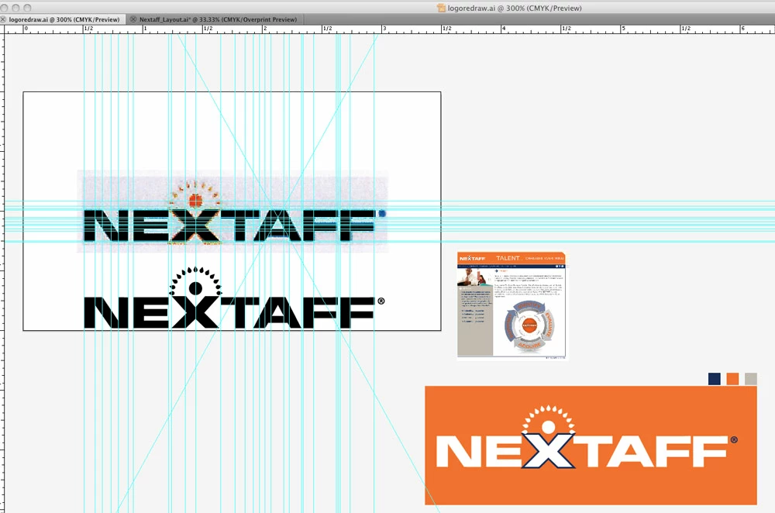775x513 pixels.
Task: Click the registered mark on black logo
Action: pos(381,301)
